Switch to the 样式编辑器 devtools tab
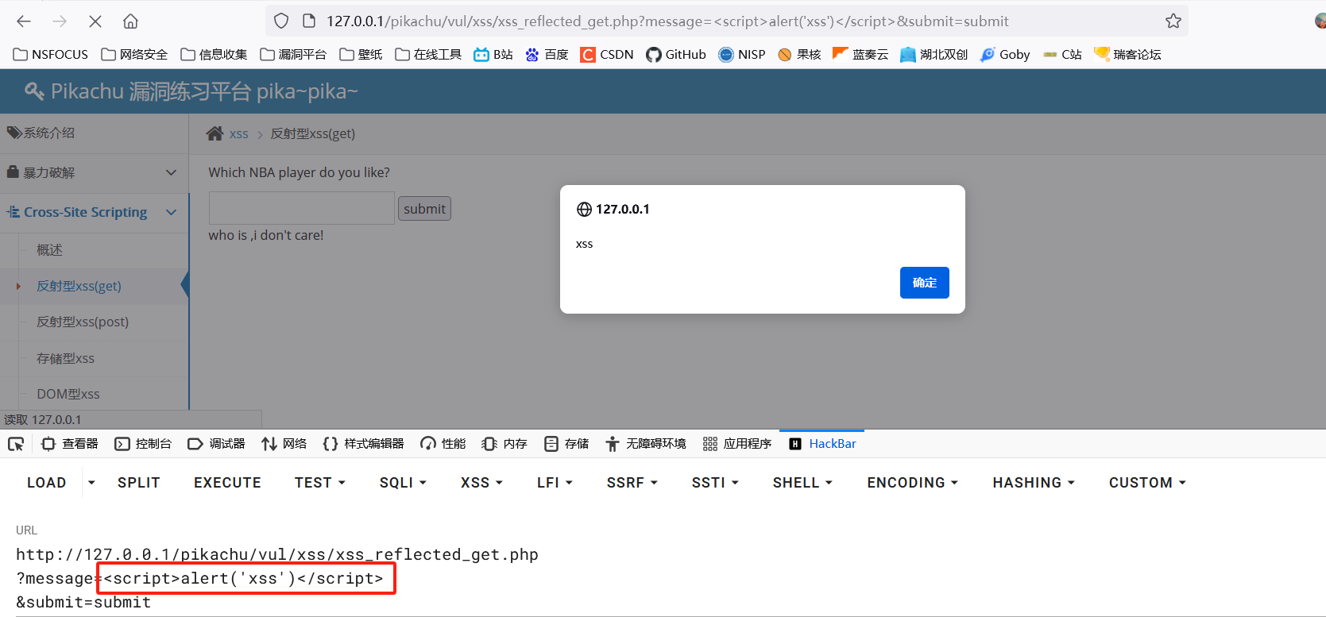1326x617 pixels. pyautogui.click(x=363, y=444)
